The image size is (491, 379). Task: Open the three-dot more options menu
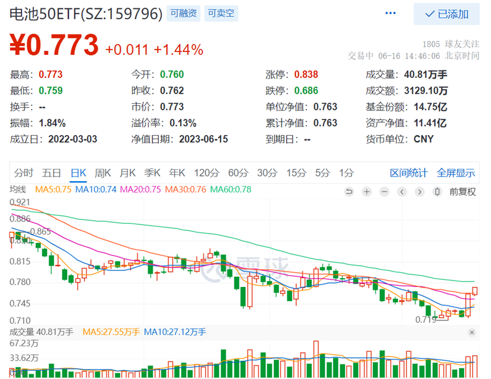pos(390,13)
